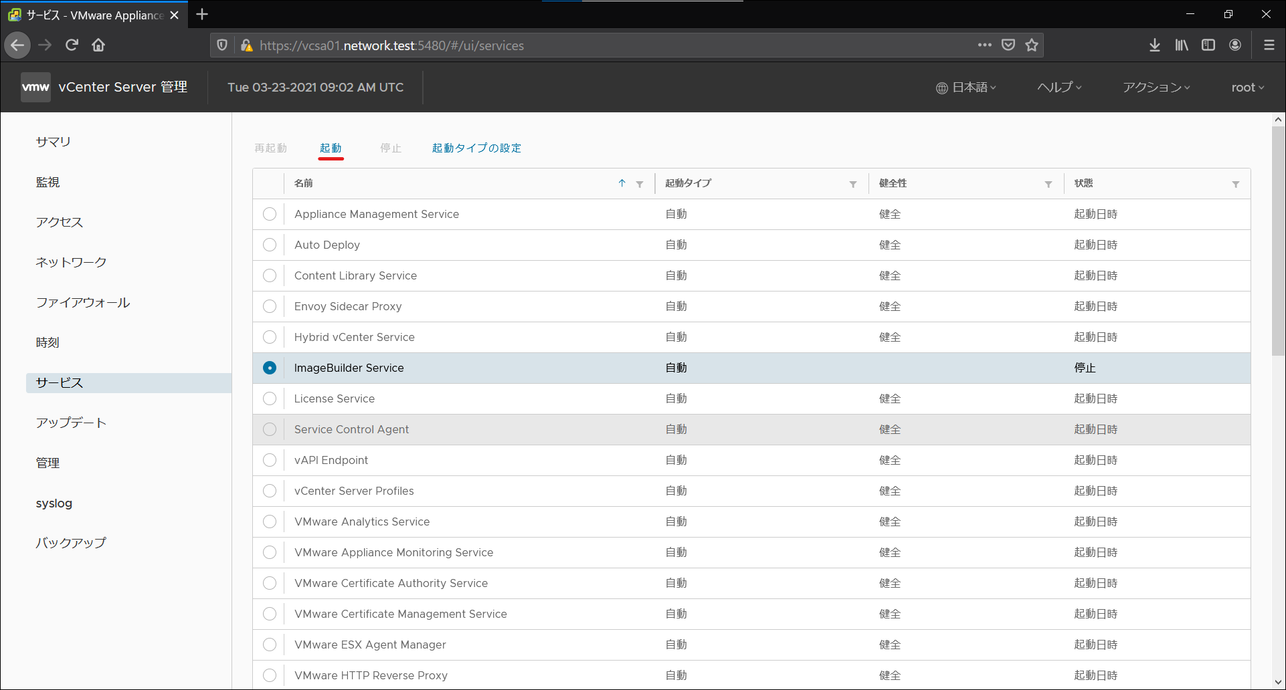
Task: Toggle sort arrow in 名前 column
Action: [622, 183]
